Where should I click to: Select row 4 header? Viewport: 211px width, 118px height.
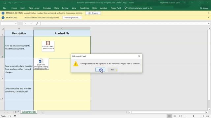coord(2,90)
